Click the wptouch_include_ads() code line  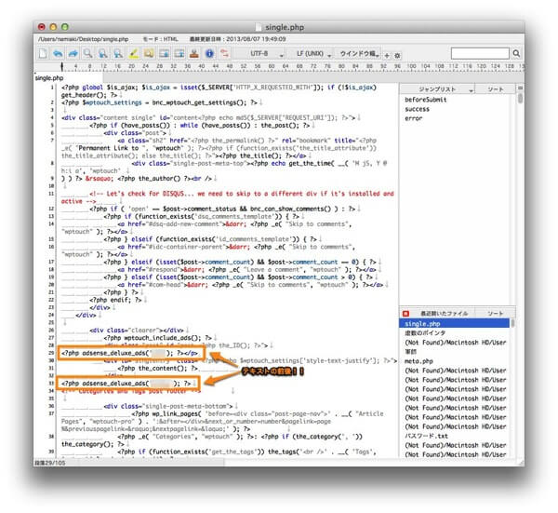[x=158, y=338]
